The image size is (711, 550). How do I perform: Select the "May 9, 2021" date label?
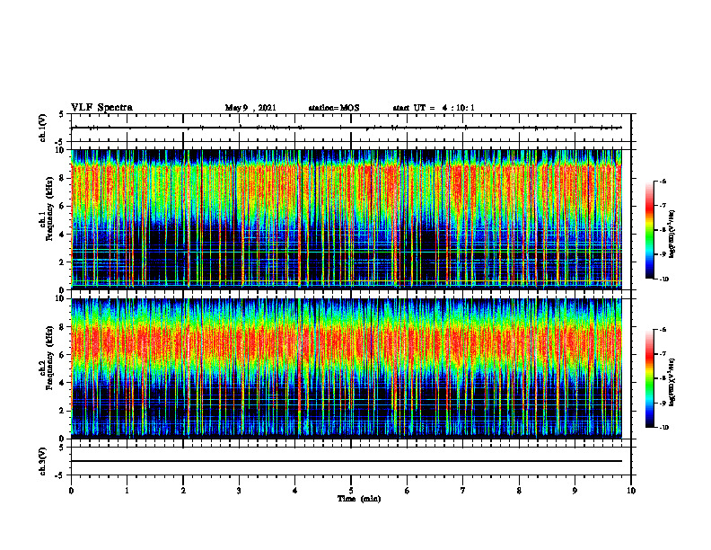click(x=250, y=108)
